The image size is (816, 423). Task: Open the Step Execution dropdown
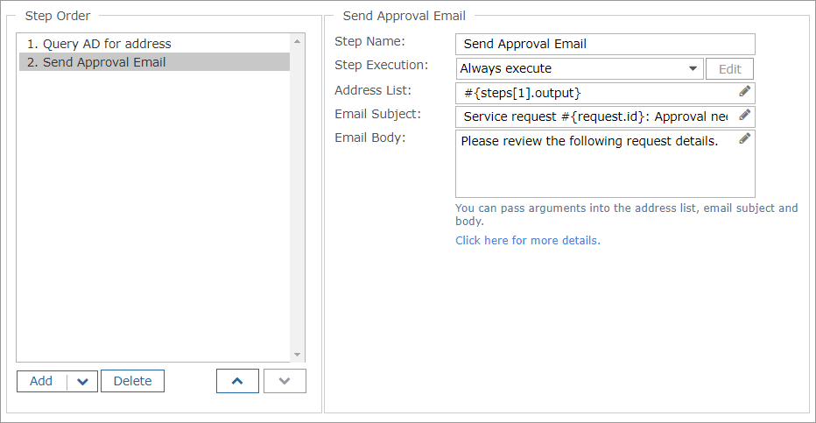[692, 68]
